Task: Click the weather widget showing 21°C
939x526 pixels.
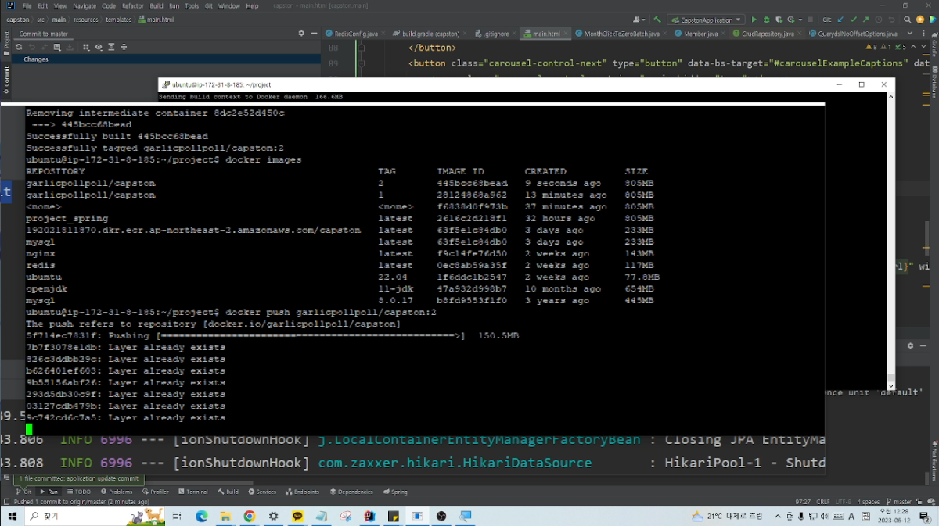Action: point(727,517)
